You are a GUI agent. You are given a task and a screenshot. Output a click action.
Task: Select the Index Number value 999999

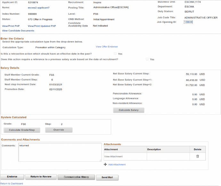[32, 14]
